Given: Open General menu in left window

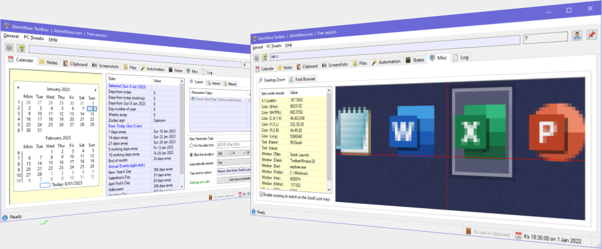Looking at the screenshot, I should pyautogui.click(x=11, y=36).
